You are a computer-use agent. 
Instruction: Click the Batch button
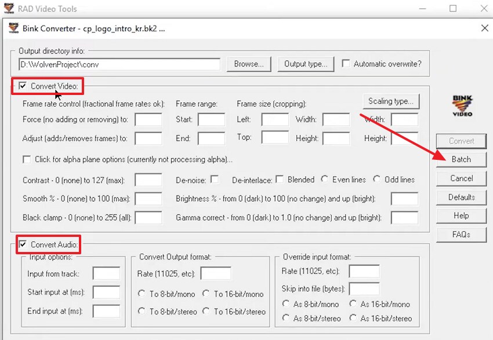pyautogui.click(x=461, y=159)
